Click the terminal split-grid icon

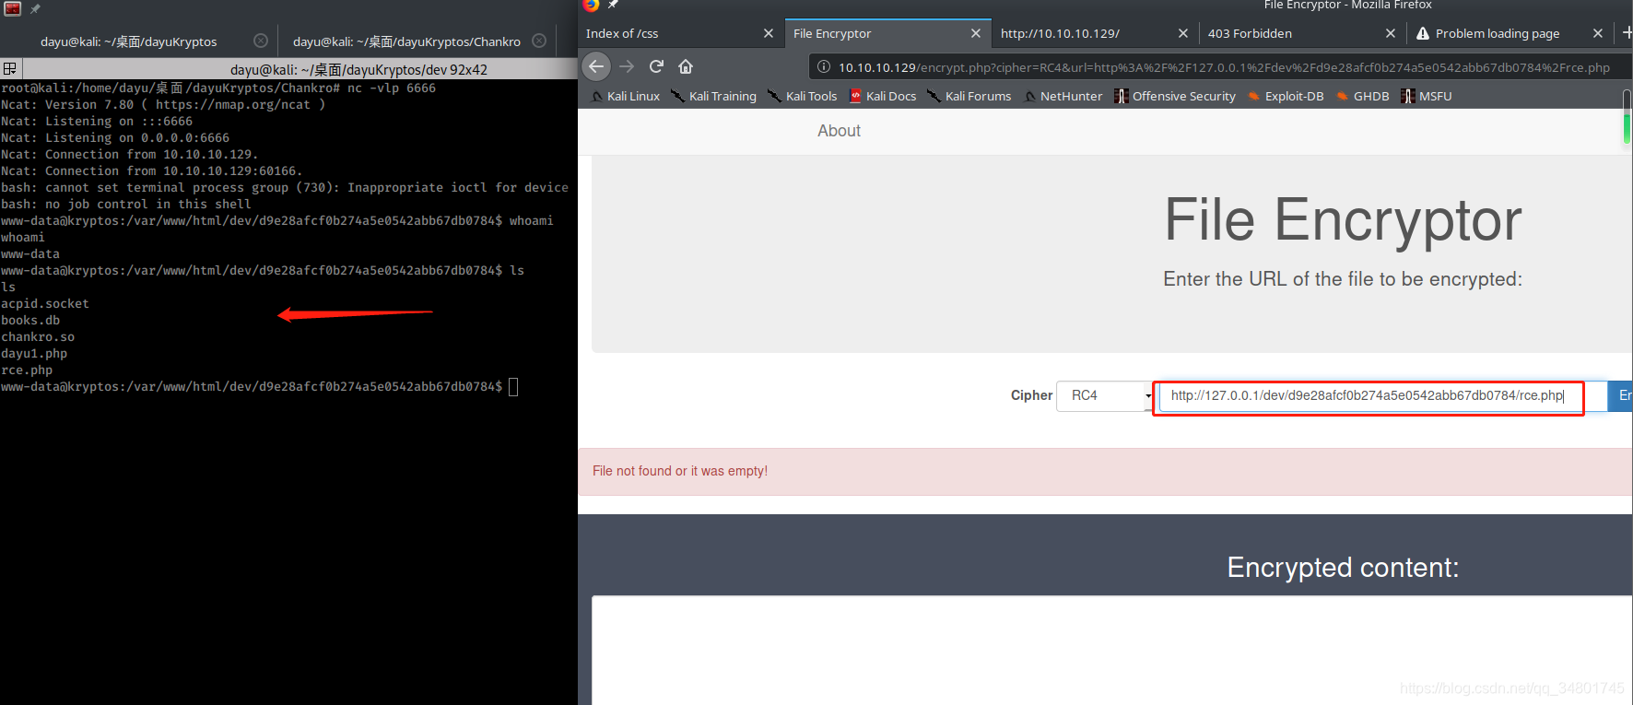pos(10,68)
